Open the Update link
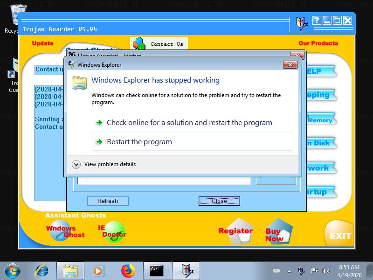Viewport: 373px width, 280px height. pos(43,43)
